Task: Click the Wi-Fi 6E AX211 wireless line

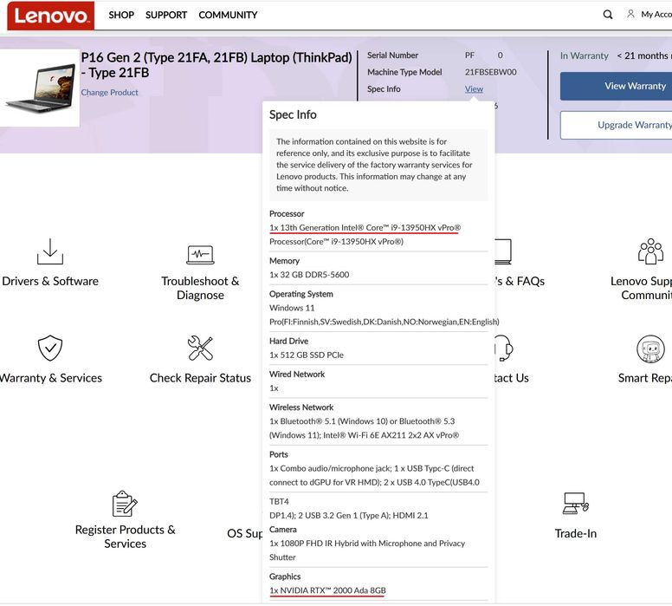Action: (x=364, y=435)
